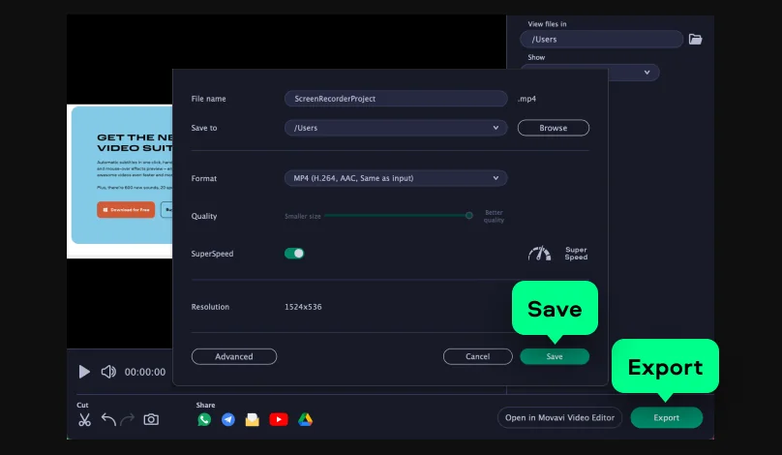Click Open in Movavi Video Editor
Screen dimensions: 782x455
point(559,417)
